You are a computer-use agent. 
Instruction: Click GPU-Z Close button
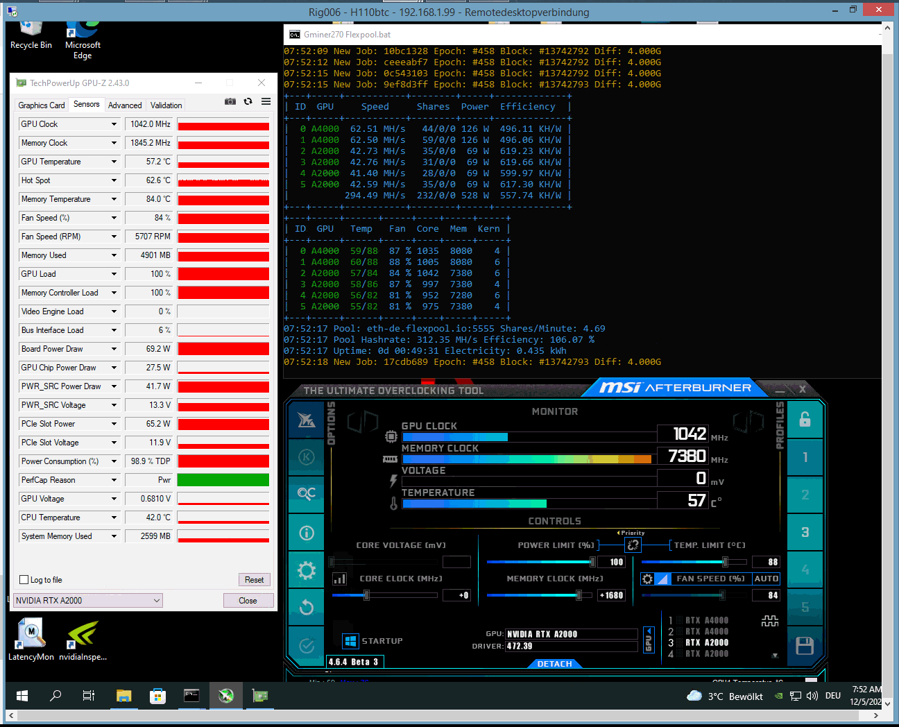click(x=248, y=601)
